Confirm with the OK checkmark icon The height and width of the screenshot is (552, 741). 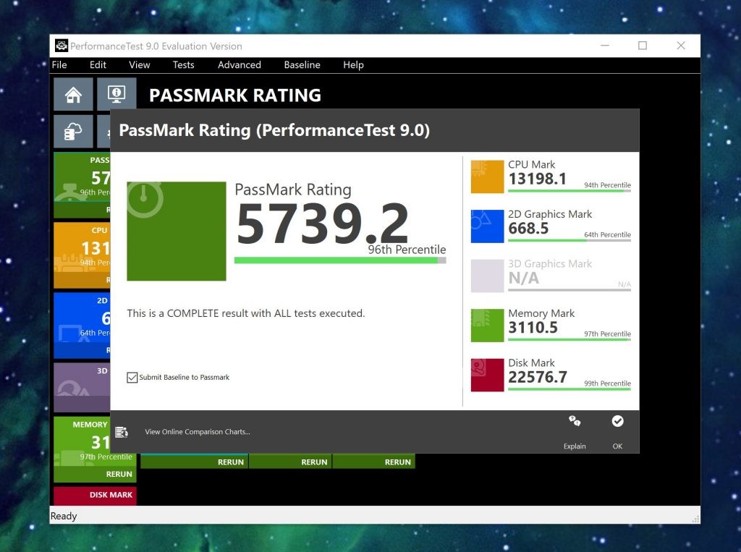click(x=617, y=420)
